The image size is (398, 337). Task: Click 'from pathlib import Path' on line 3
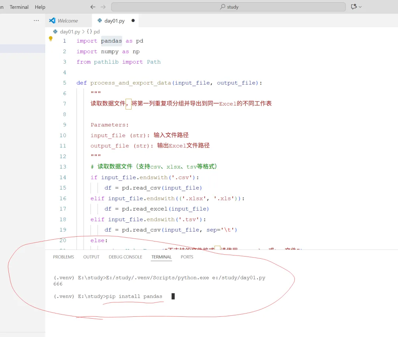(x=119, y=62)
